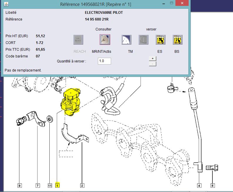Select part marker 7 in diagram

[x=38, y=186]
